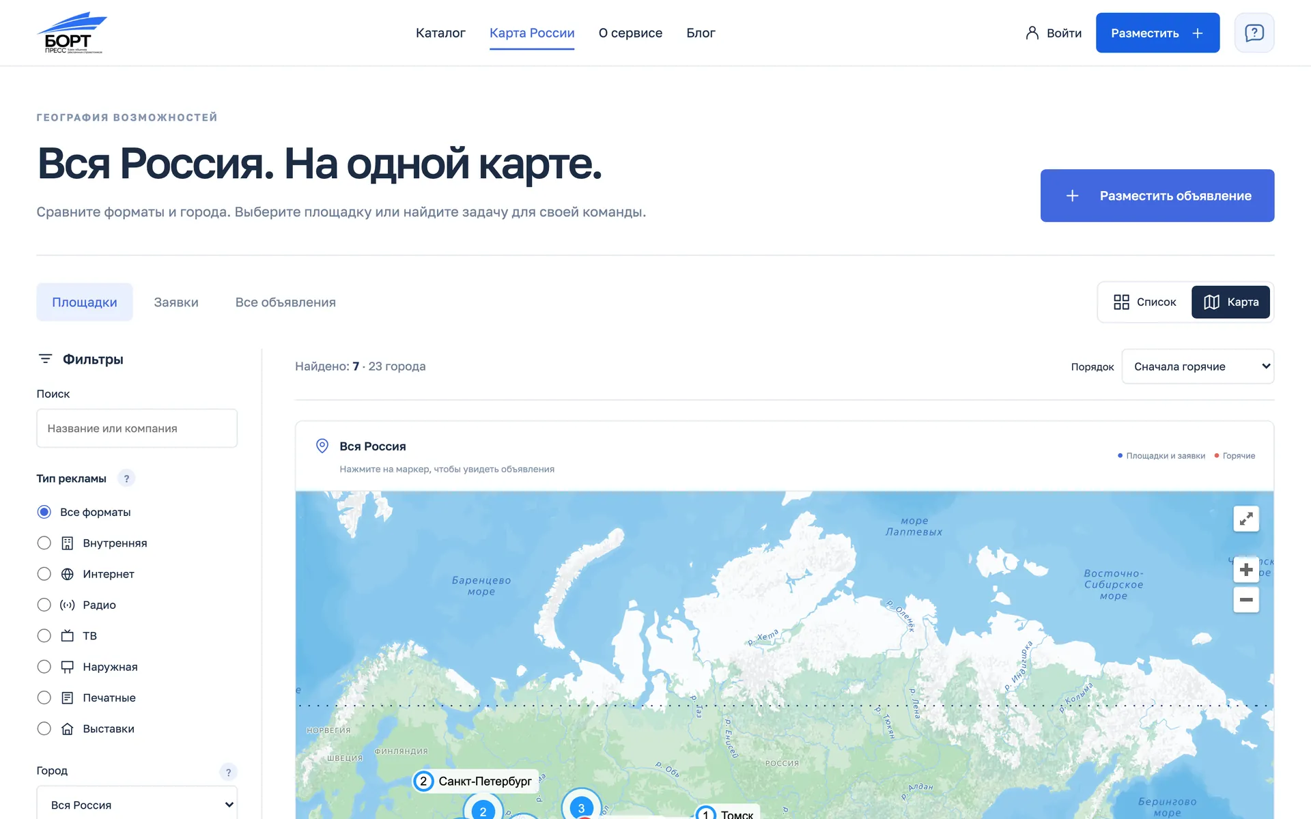Viewport: 1311px width, 819px height.
Task: Switch to the Площадки tab
Action: click(x=85, y=302)
